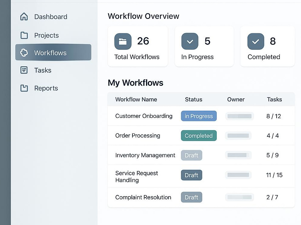The width and height of the screenshot is (301, 225).
Task: Click the 2 / 7 tasks value
Action: tap(272, 197)
